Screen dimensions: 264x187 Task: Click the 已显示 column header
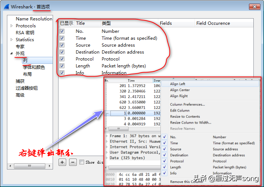(x=67, y=23)
